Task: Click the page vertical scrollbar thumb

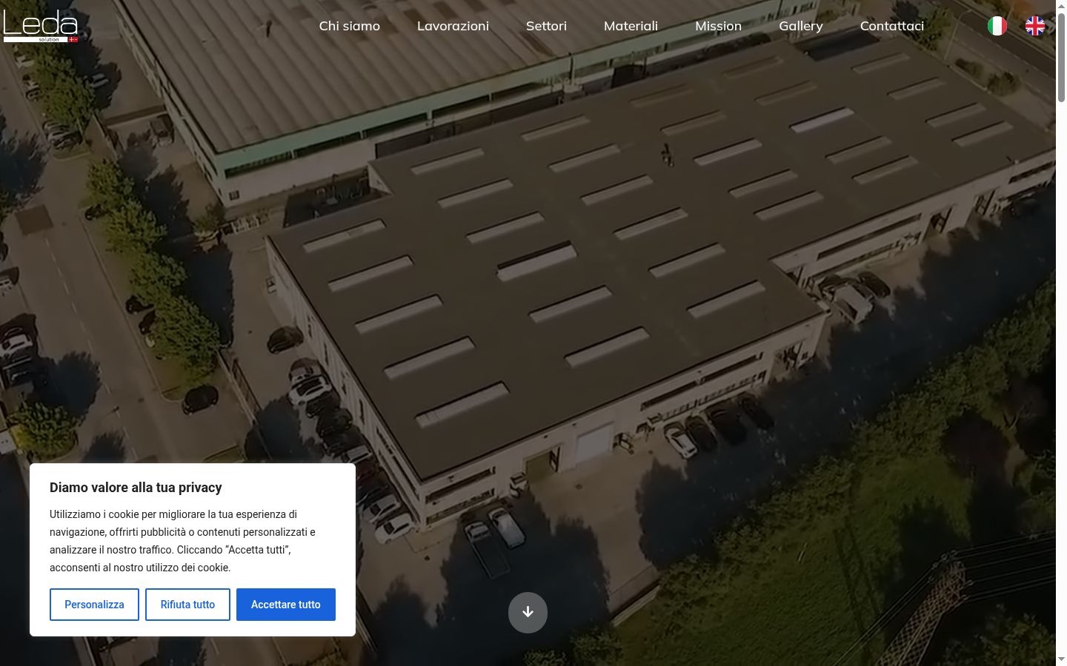Action: pos(1061,57)
